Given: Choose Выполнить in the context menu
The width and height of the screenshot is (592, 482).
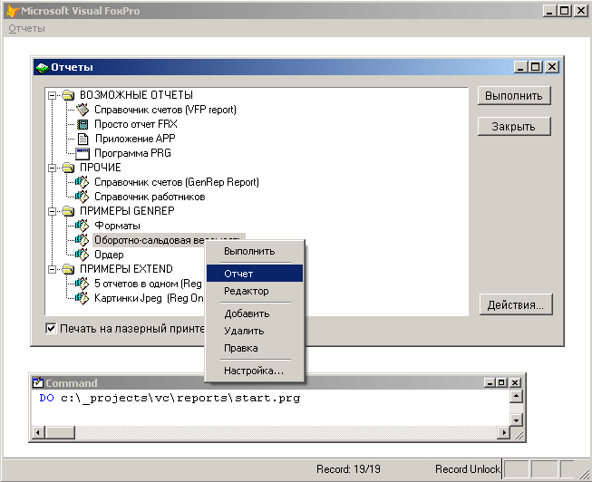Looking at the screenshot, I should click(255, 251).
